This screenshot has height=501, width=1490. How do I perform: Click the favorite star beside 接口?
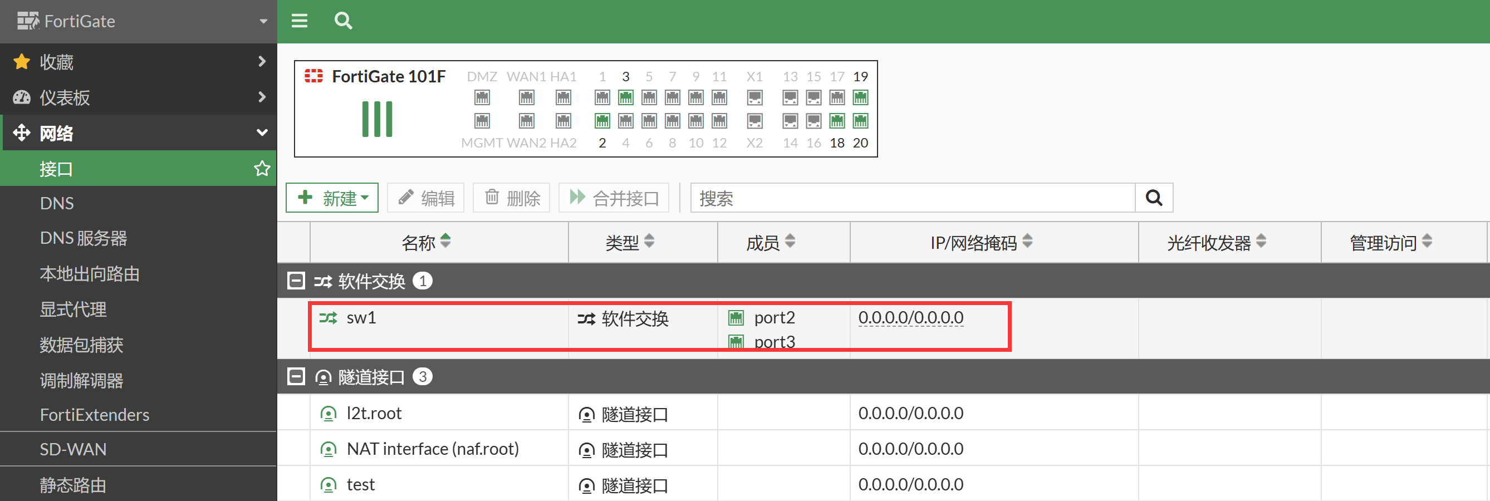[x=262, y=168]
